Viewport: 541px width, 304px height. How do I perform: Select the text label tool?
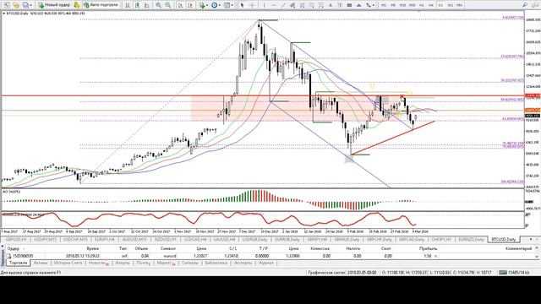point(340,5)
